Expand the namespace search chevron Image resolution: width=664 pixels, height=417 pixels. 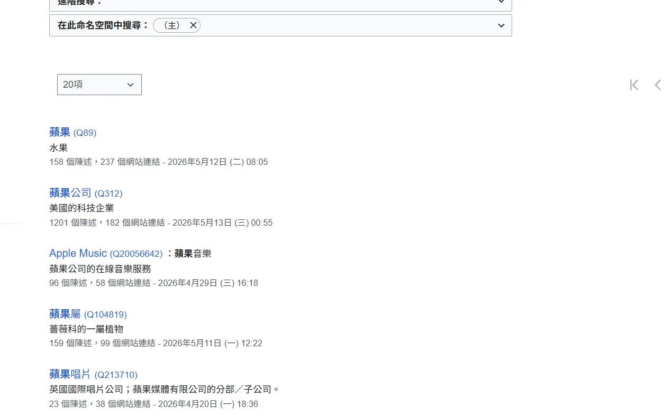(501, 25)
